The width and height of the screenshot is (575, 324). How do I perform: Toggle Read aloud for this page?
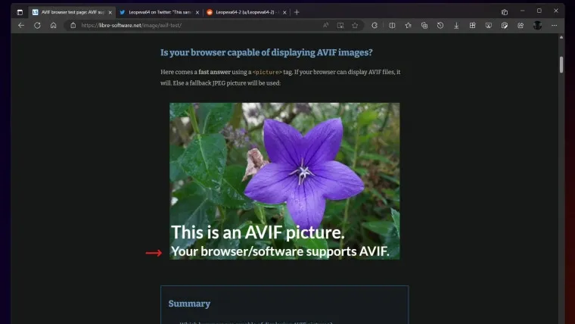click(325, 25)
